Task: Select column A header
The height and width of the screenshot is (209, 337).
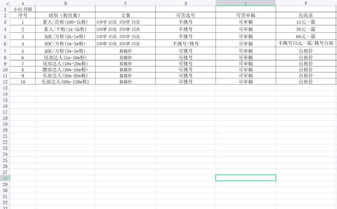Action: pos(23,3)
